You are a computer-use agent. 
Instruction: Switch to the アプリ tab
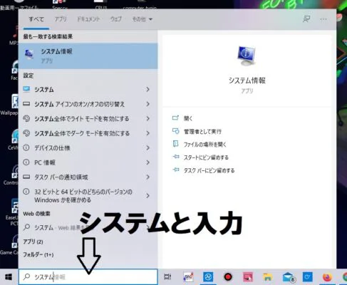click(x=61, y=19)
